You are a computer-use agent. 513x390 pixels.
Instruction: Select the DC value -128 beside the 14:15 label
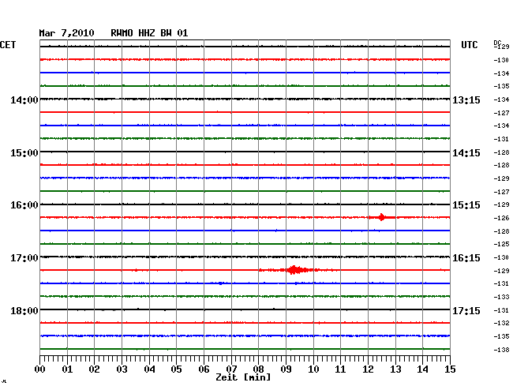pos(501,152)
